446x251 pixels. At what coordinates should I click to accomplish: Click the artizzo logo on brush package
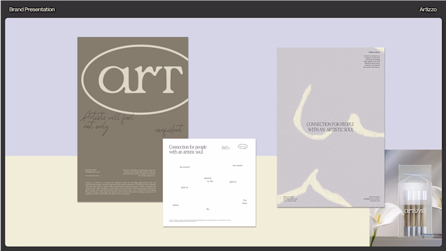click(x=415, y=211)
